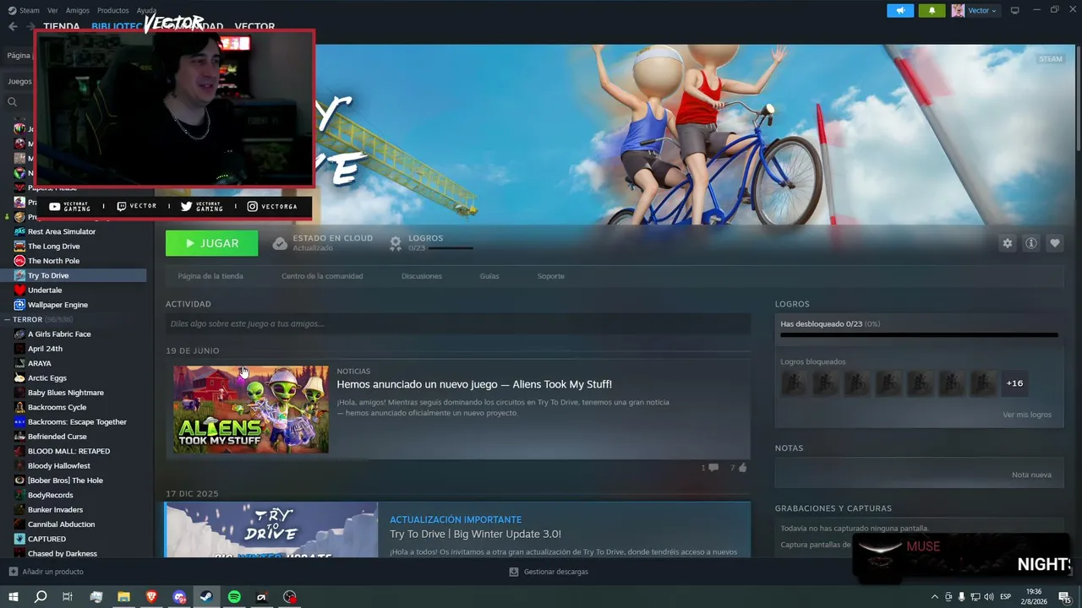Click Nota nueva to add note
The width and height of the screenshot is (1082, 608).
pos(1031,475)
